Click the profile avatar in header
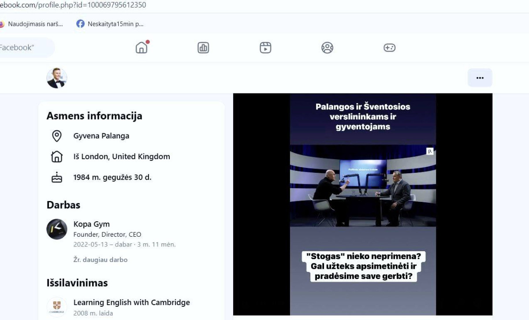Screen dimensions: 529x320 (57, 78)
